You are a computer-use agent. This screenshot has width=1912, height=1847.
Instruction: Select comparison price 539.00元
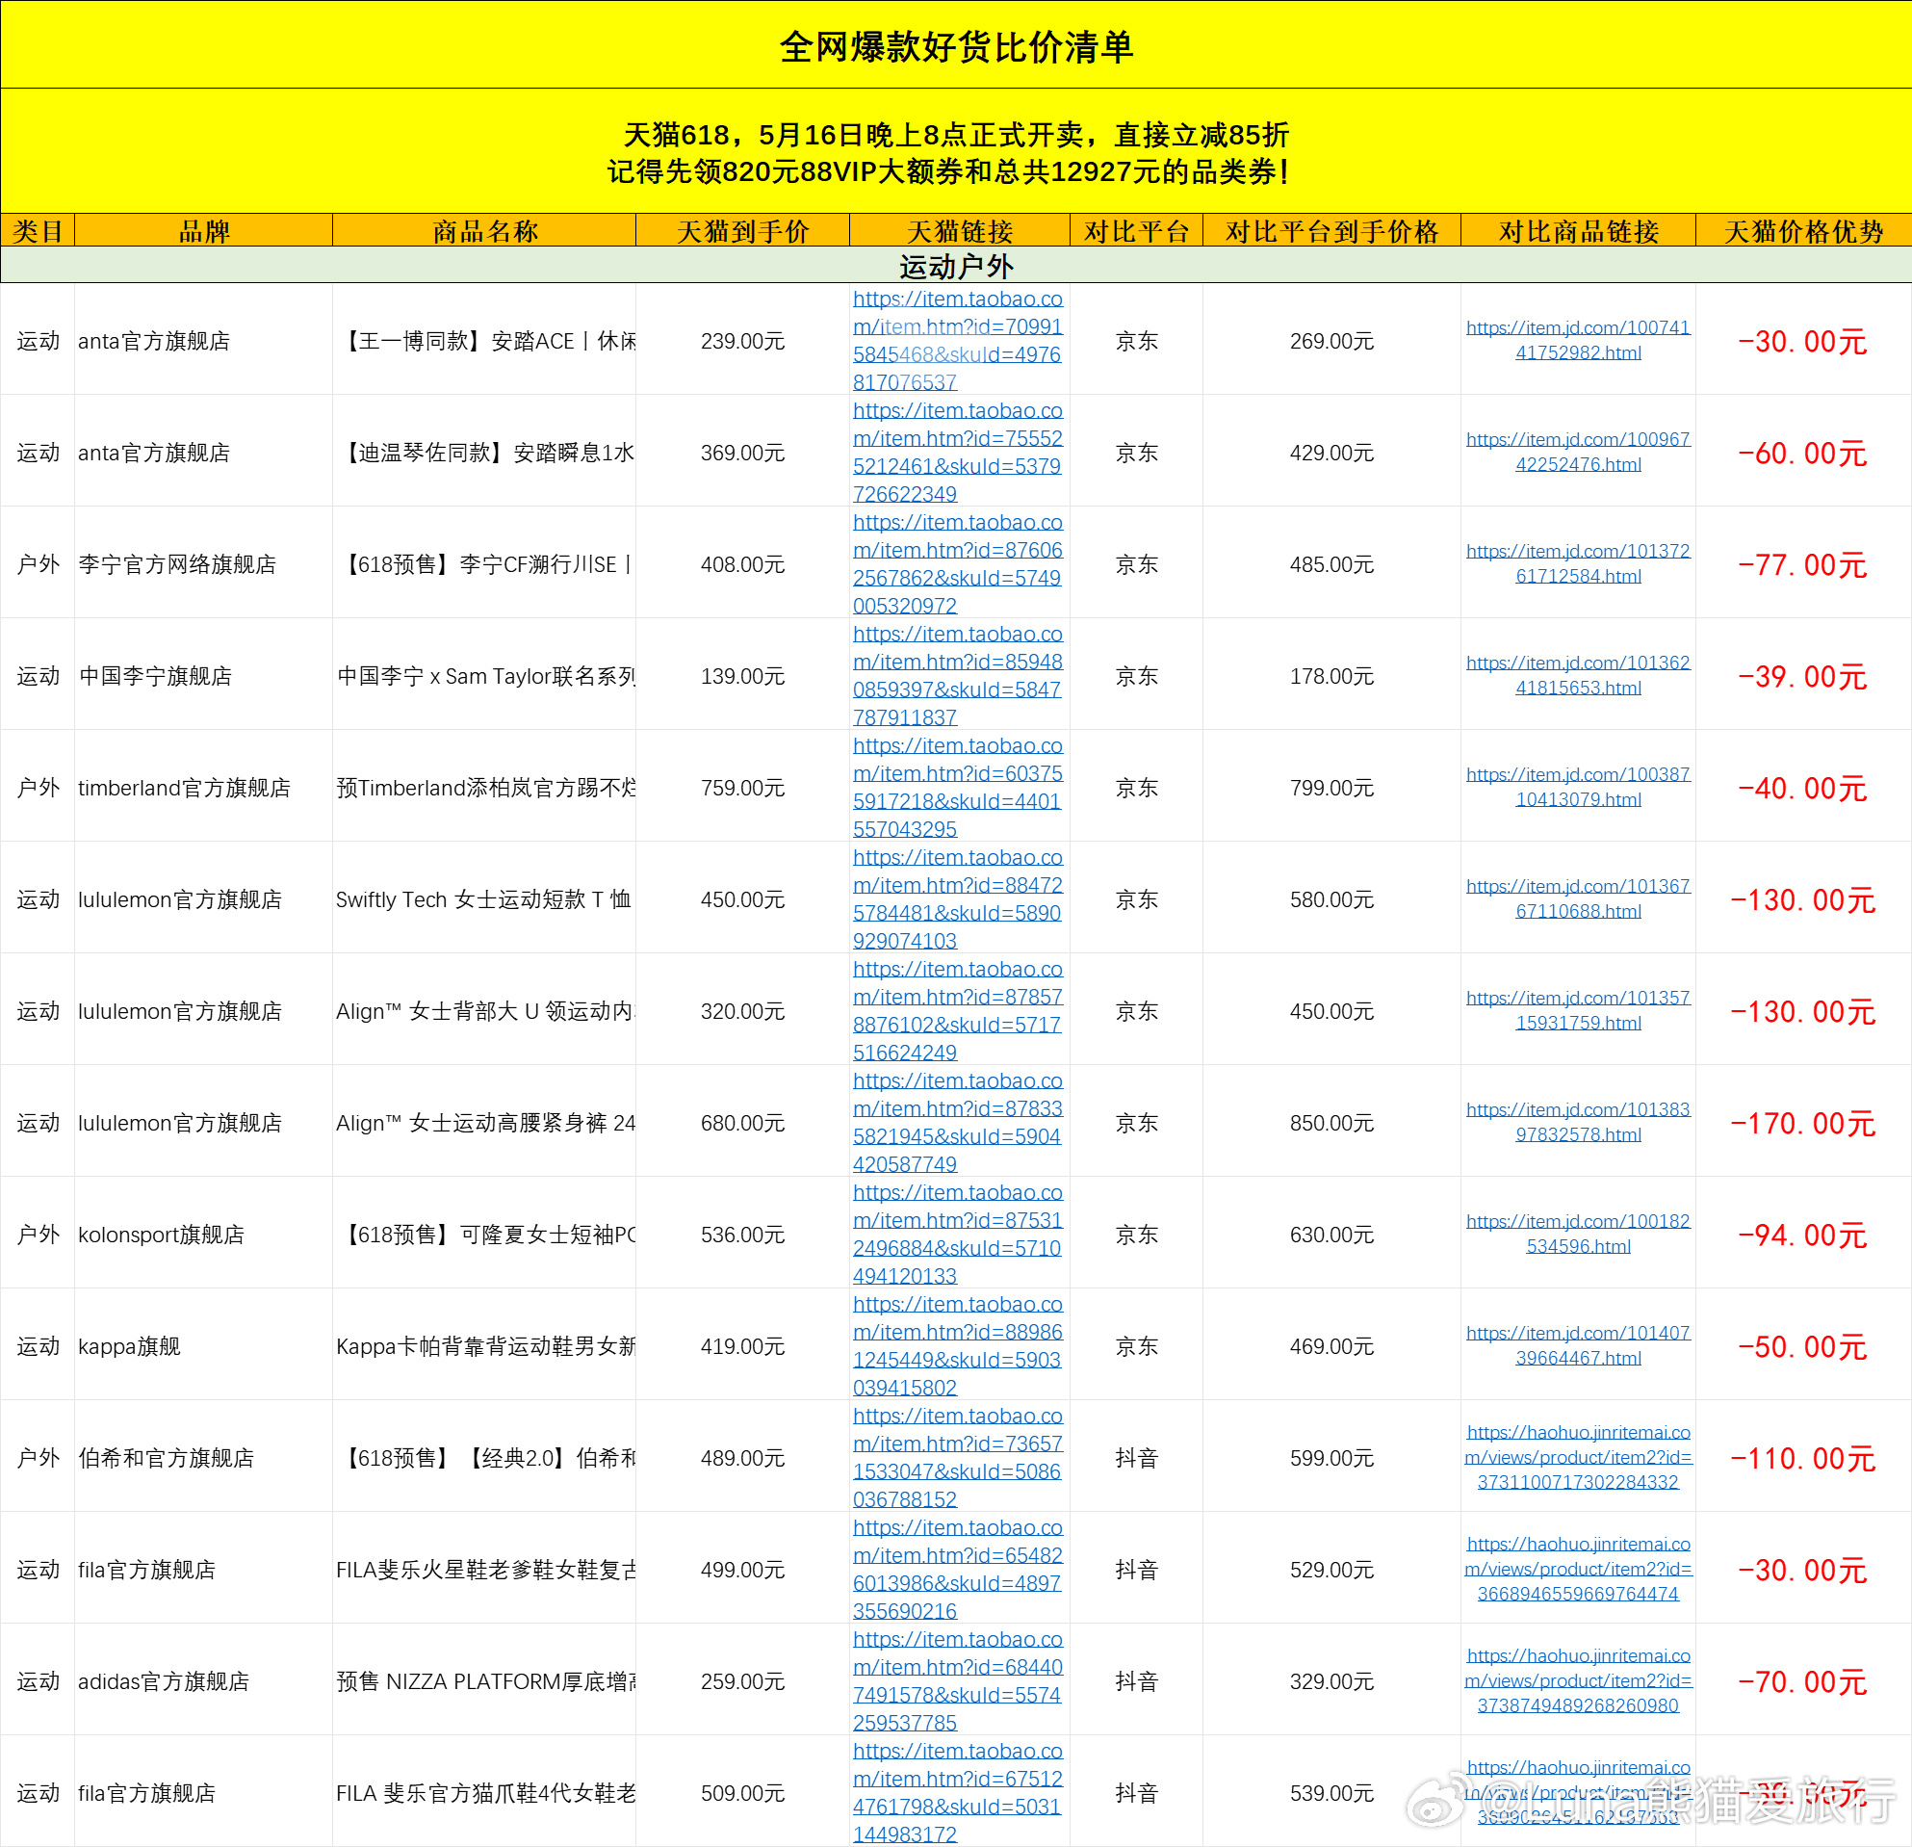coord(1331,1793)
